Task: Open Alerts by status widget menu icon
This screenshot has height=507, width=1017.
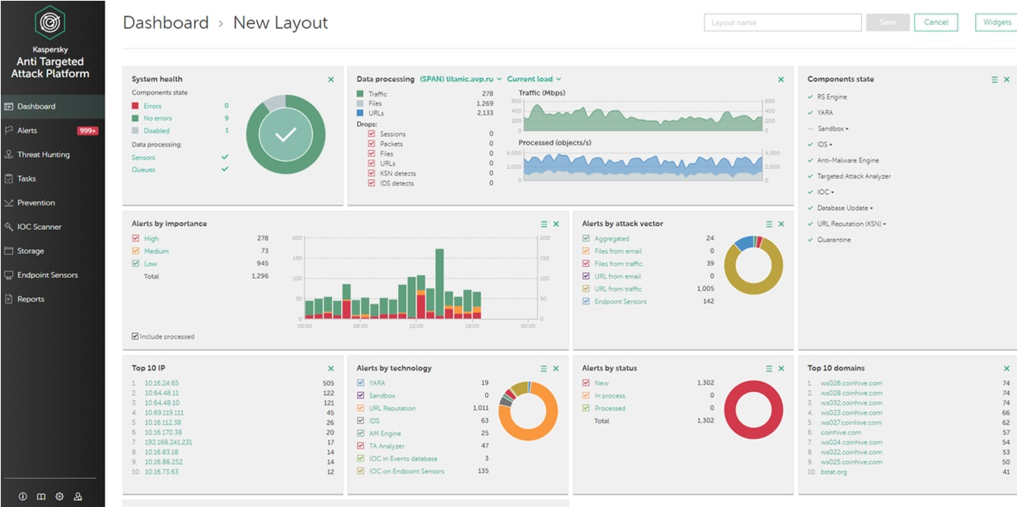Action: [769, 368]
